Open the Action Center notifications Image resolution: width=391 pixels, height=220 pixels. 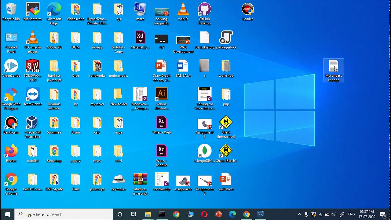[x=383, y=214]
